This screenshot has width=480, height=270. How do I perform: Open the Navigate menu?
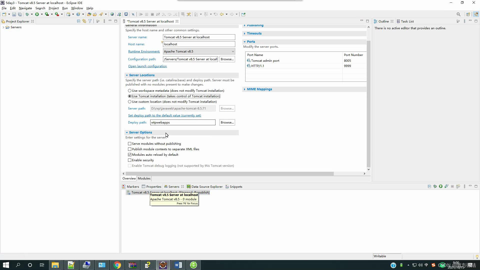click(25, 8)
